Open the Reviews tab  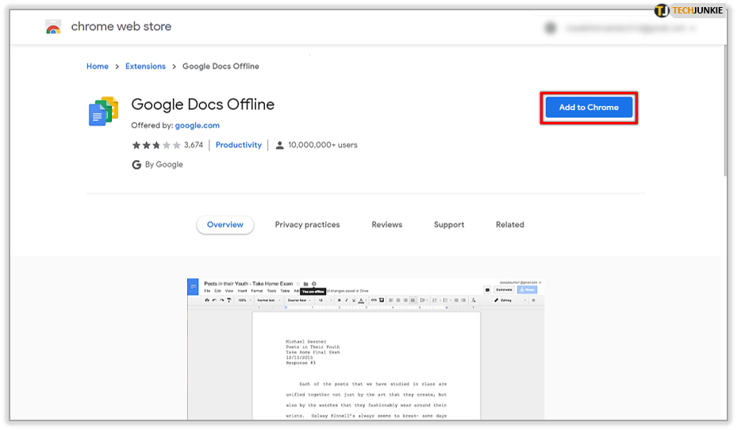point(386,225)
